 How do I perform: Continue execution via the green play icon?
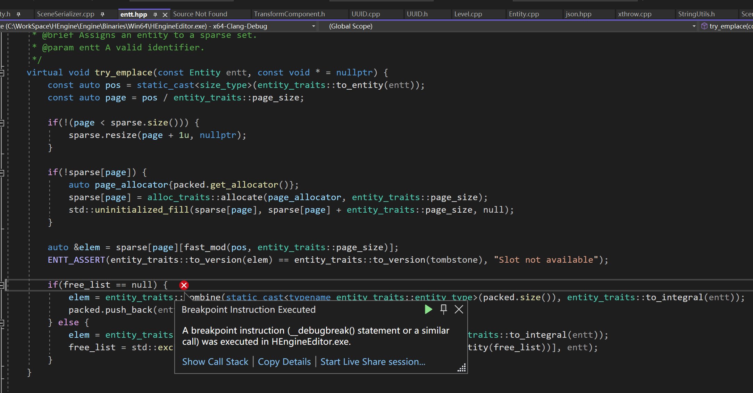pyautogui.click(x=428, y=310)
